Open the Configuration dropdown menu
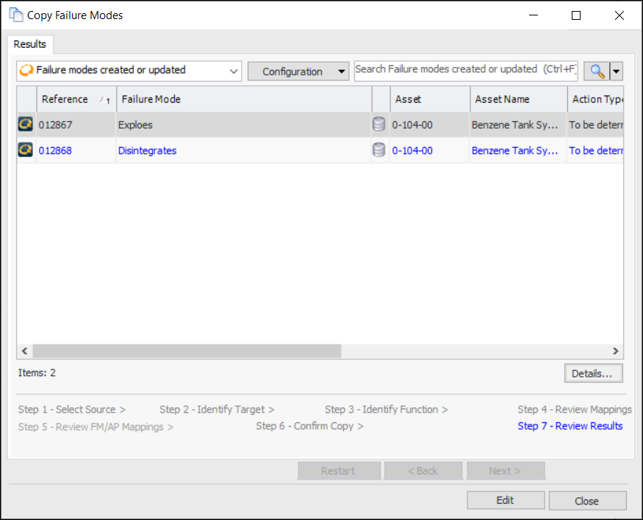The height and width of the screenshot is (520, 643). (298, 71)
